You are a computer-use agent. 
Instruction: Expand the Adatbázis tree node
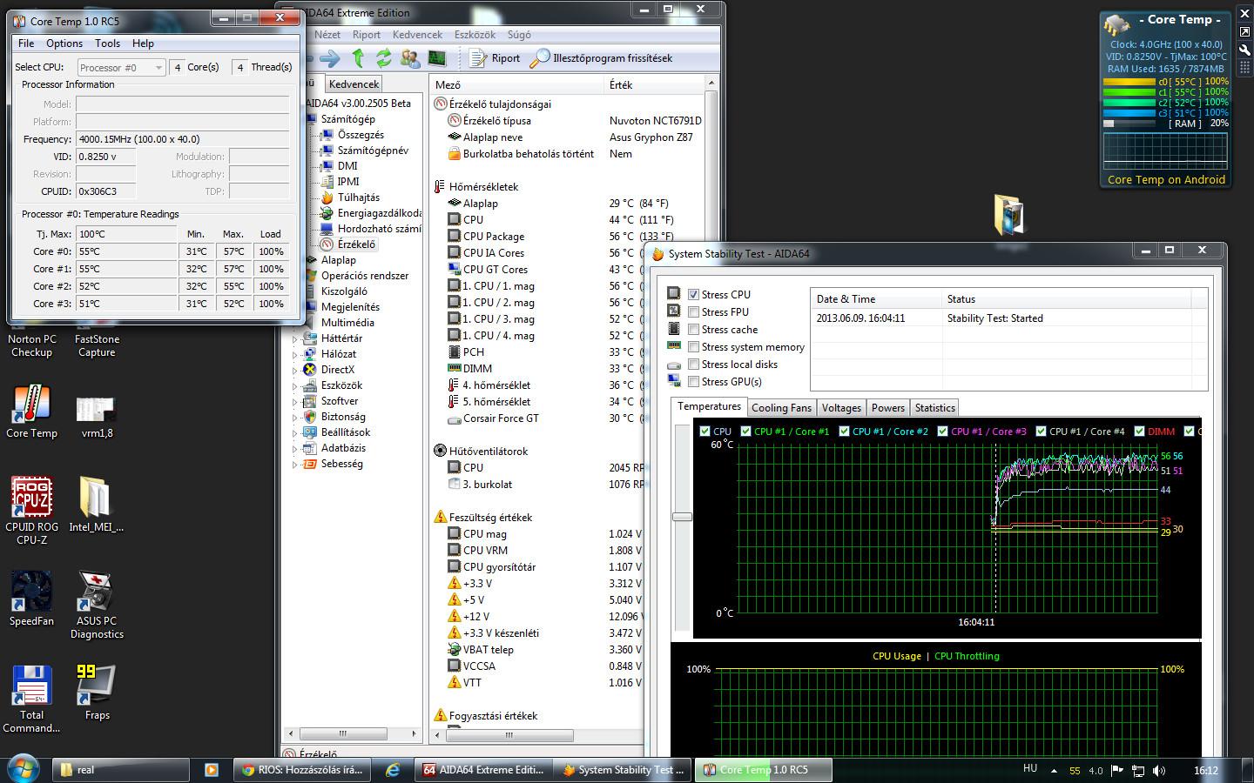point(294,448)
